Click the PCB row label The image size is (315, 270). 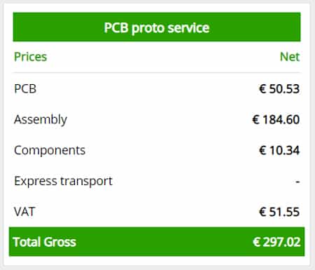25,89
